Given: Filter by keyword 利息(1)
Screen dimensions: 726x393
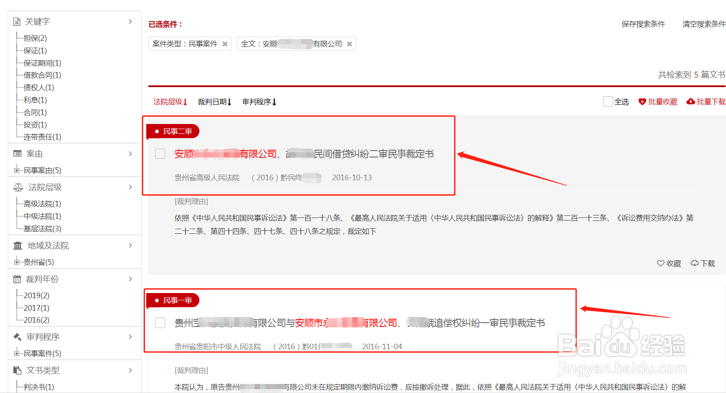Looking at the screenshot, I should 35,100.
